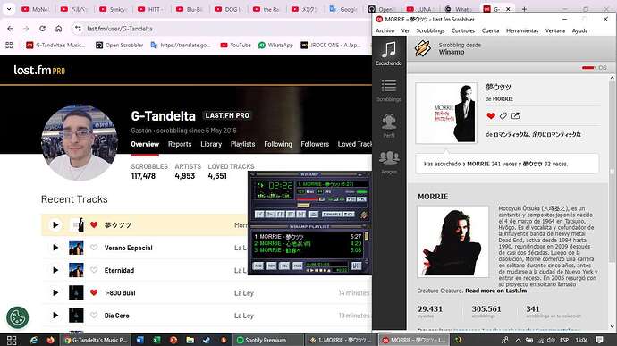This screenshot has height=346, width=617.
Task: Select playlist entry 2. MORRIE 4:20
Action: 308,244
